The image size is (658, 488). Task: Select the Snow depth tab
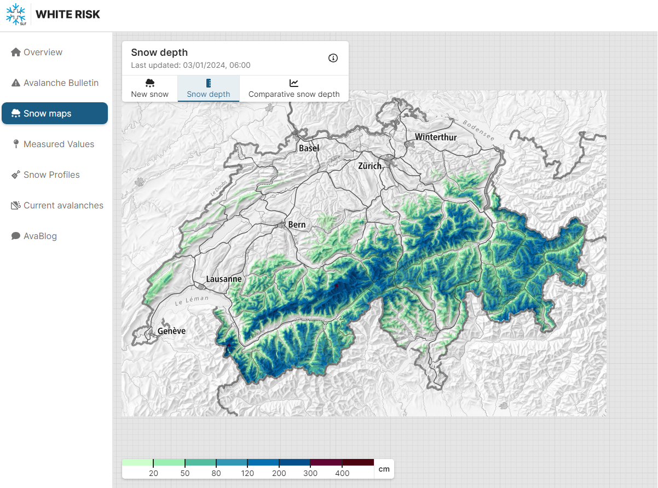click(x=209, y=89)
